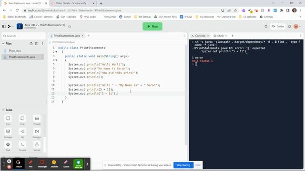Invite collaborators to the repl
The width and height of the screenshot is (305, 171).
tap(278, 27)
